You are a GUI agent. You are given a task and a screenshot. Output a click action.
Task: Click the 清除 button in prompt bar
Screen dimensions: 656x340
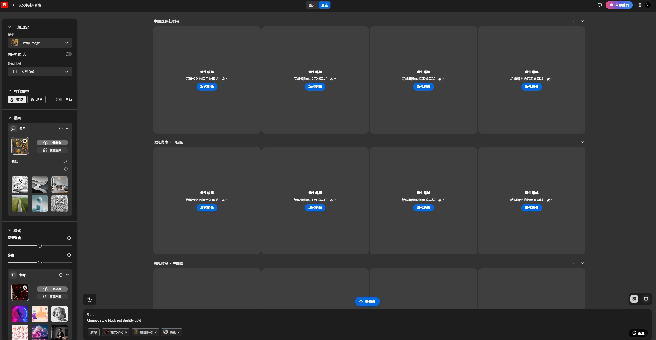coord(94,332)
